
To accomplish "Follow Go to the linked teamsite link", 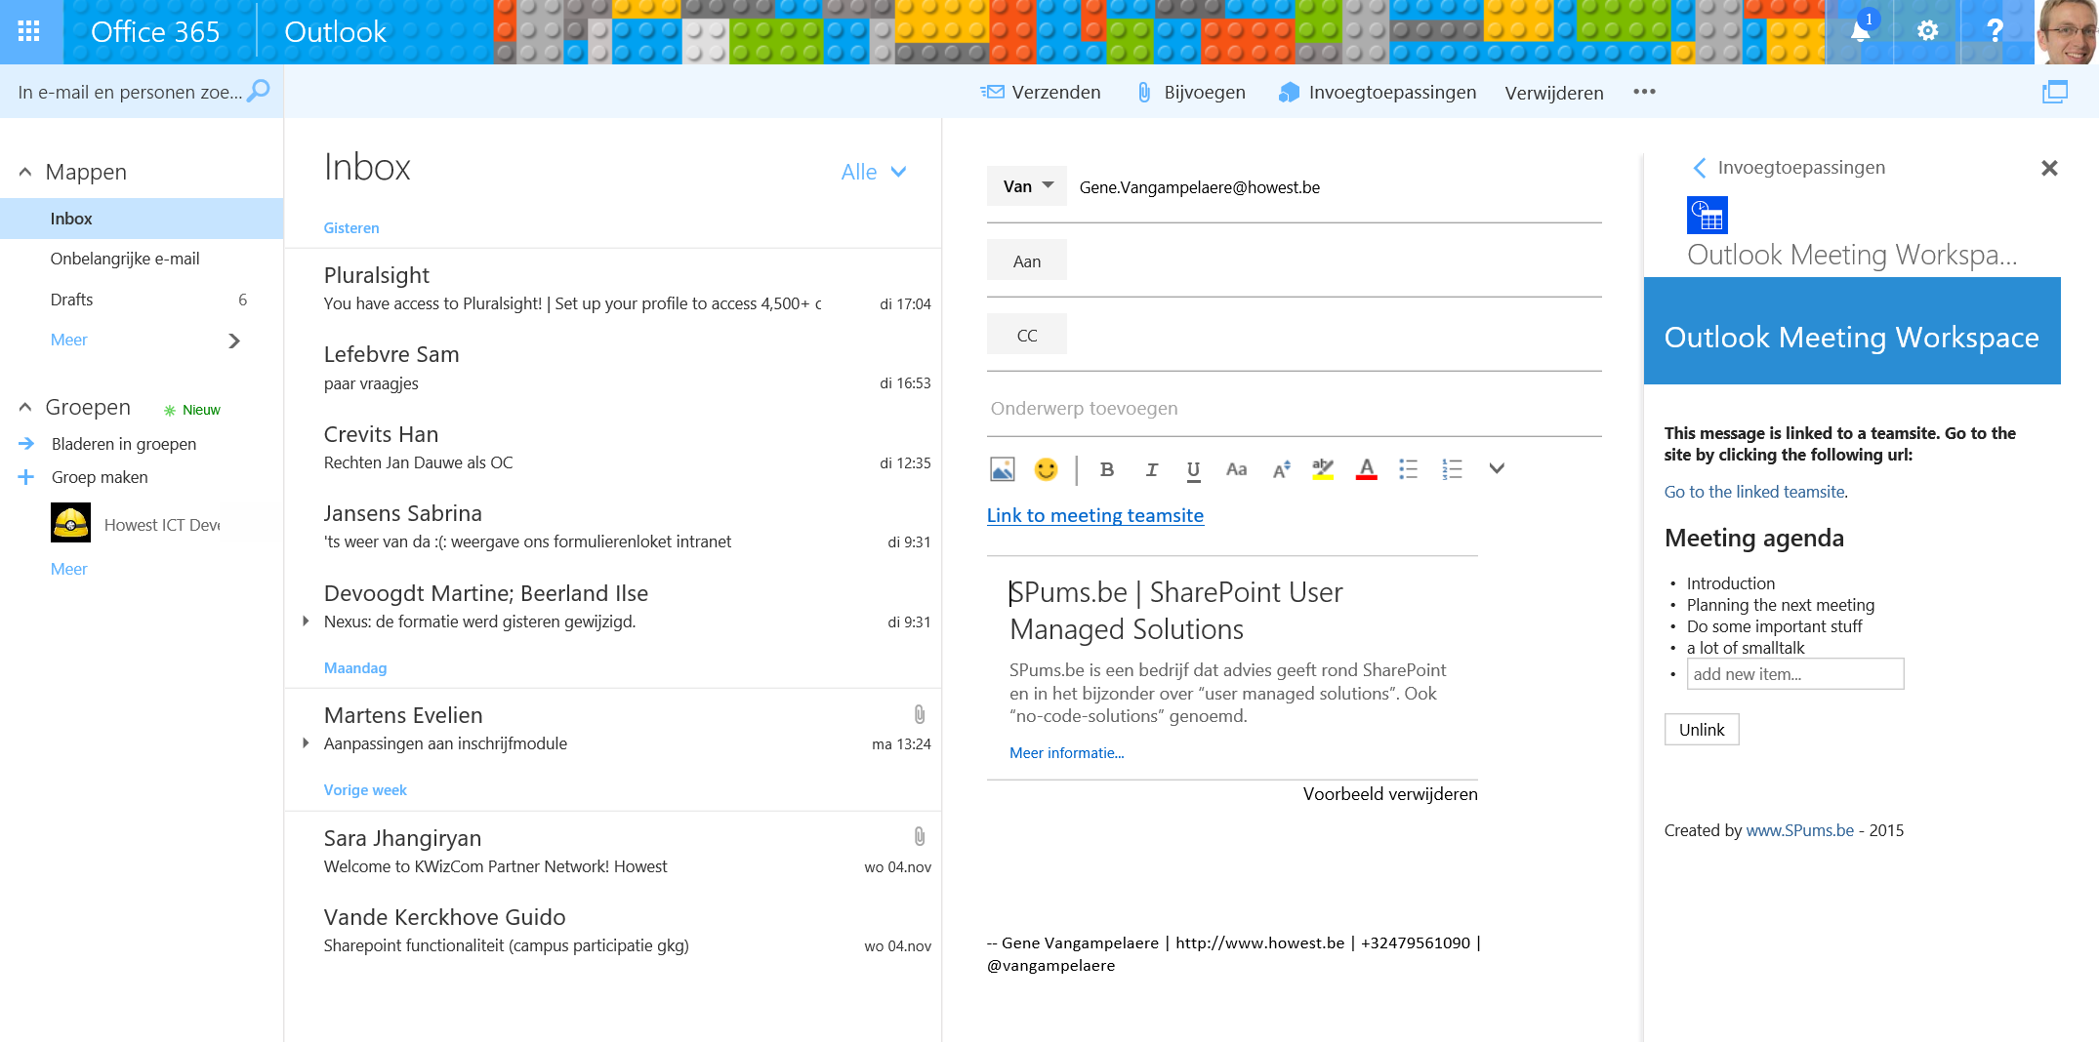I will coord(1754,492).
